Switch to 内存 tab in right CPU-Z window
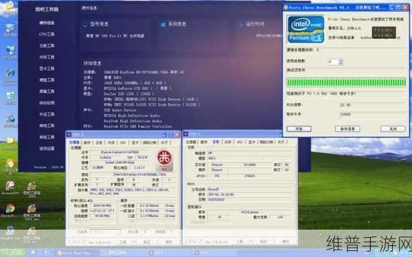Screen dimensions: 412x257 click(228, 142)
